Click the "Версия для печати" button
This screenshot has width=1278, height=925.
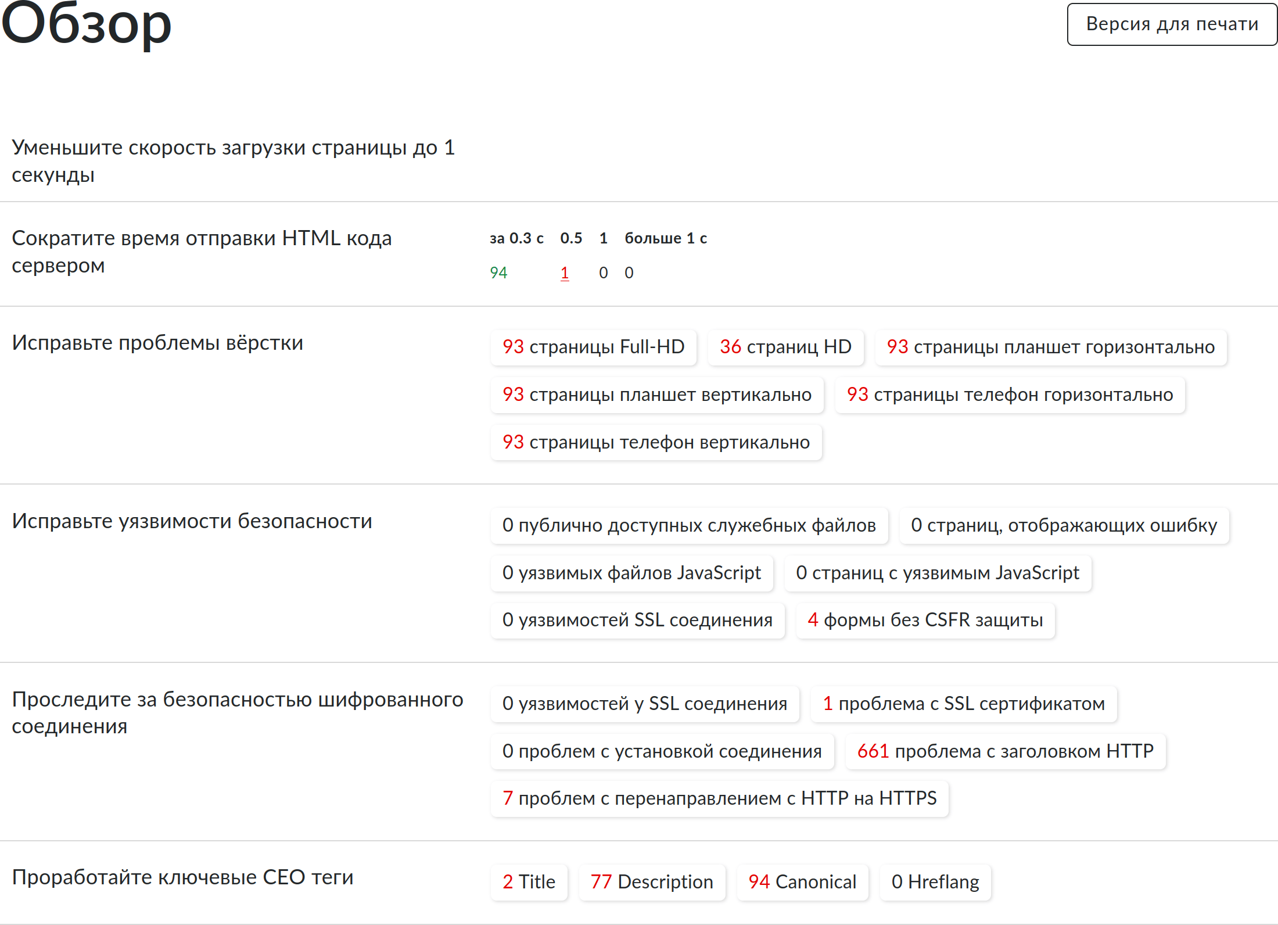[x=1172, y=24]
